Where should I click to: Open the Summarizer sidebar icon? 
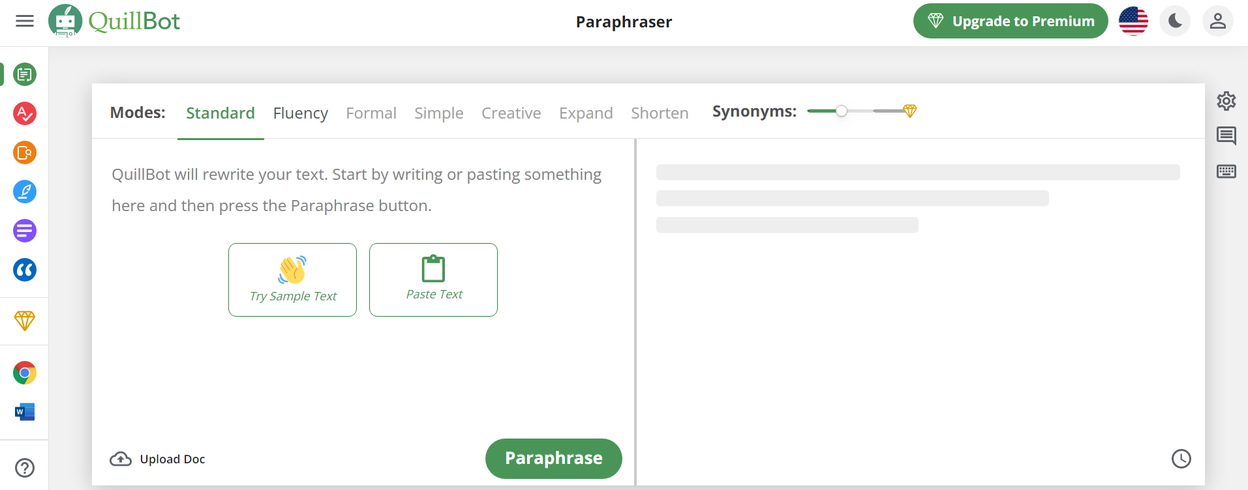point(25,231)
